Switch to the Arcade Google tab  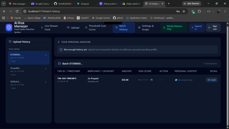click(x=41, y=4)
